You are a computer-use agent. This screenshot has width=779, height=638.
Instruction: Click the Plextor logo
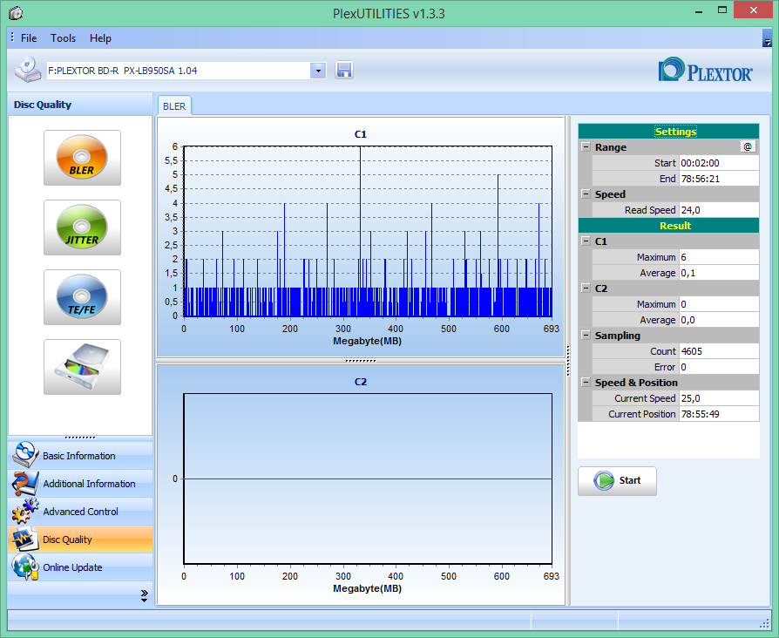coord(706,70)
